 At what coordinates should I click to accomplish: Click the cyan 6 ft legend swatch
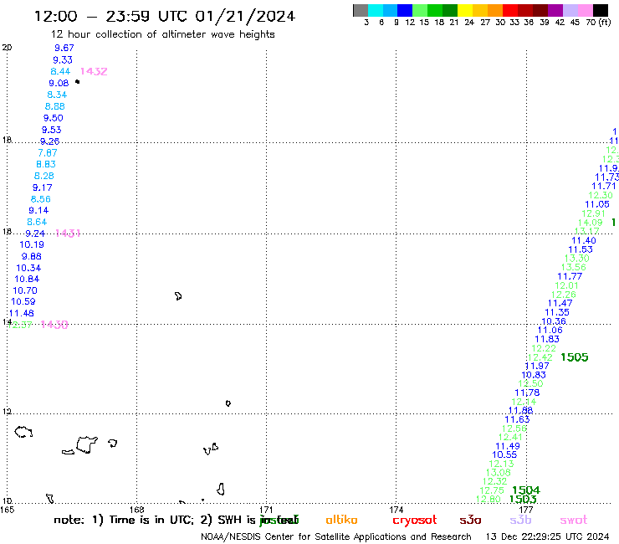376,10
